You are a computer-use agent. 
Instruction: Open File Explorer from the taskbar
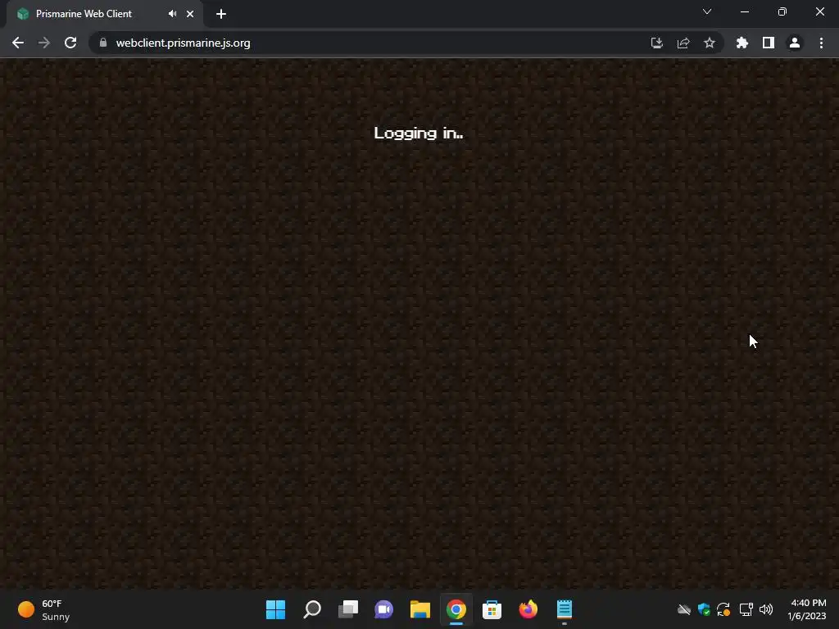click(x=420, y=609)
